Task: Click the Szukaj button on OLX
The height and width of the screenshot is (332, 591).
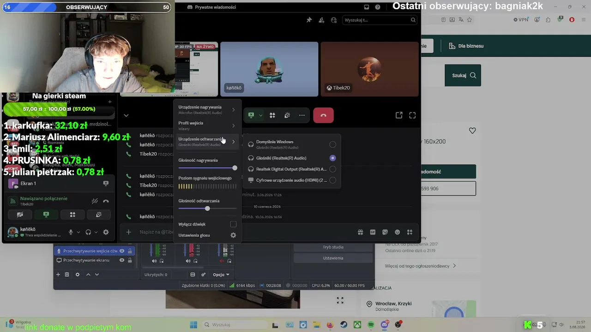Action: tap(463, 75)
